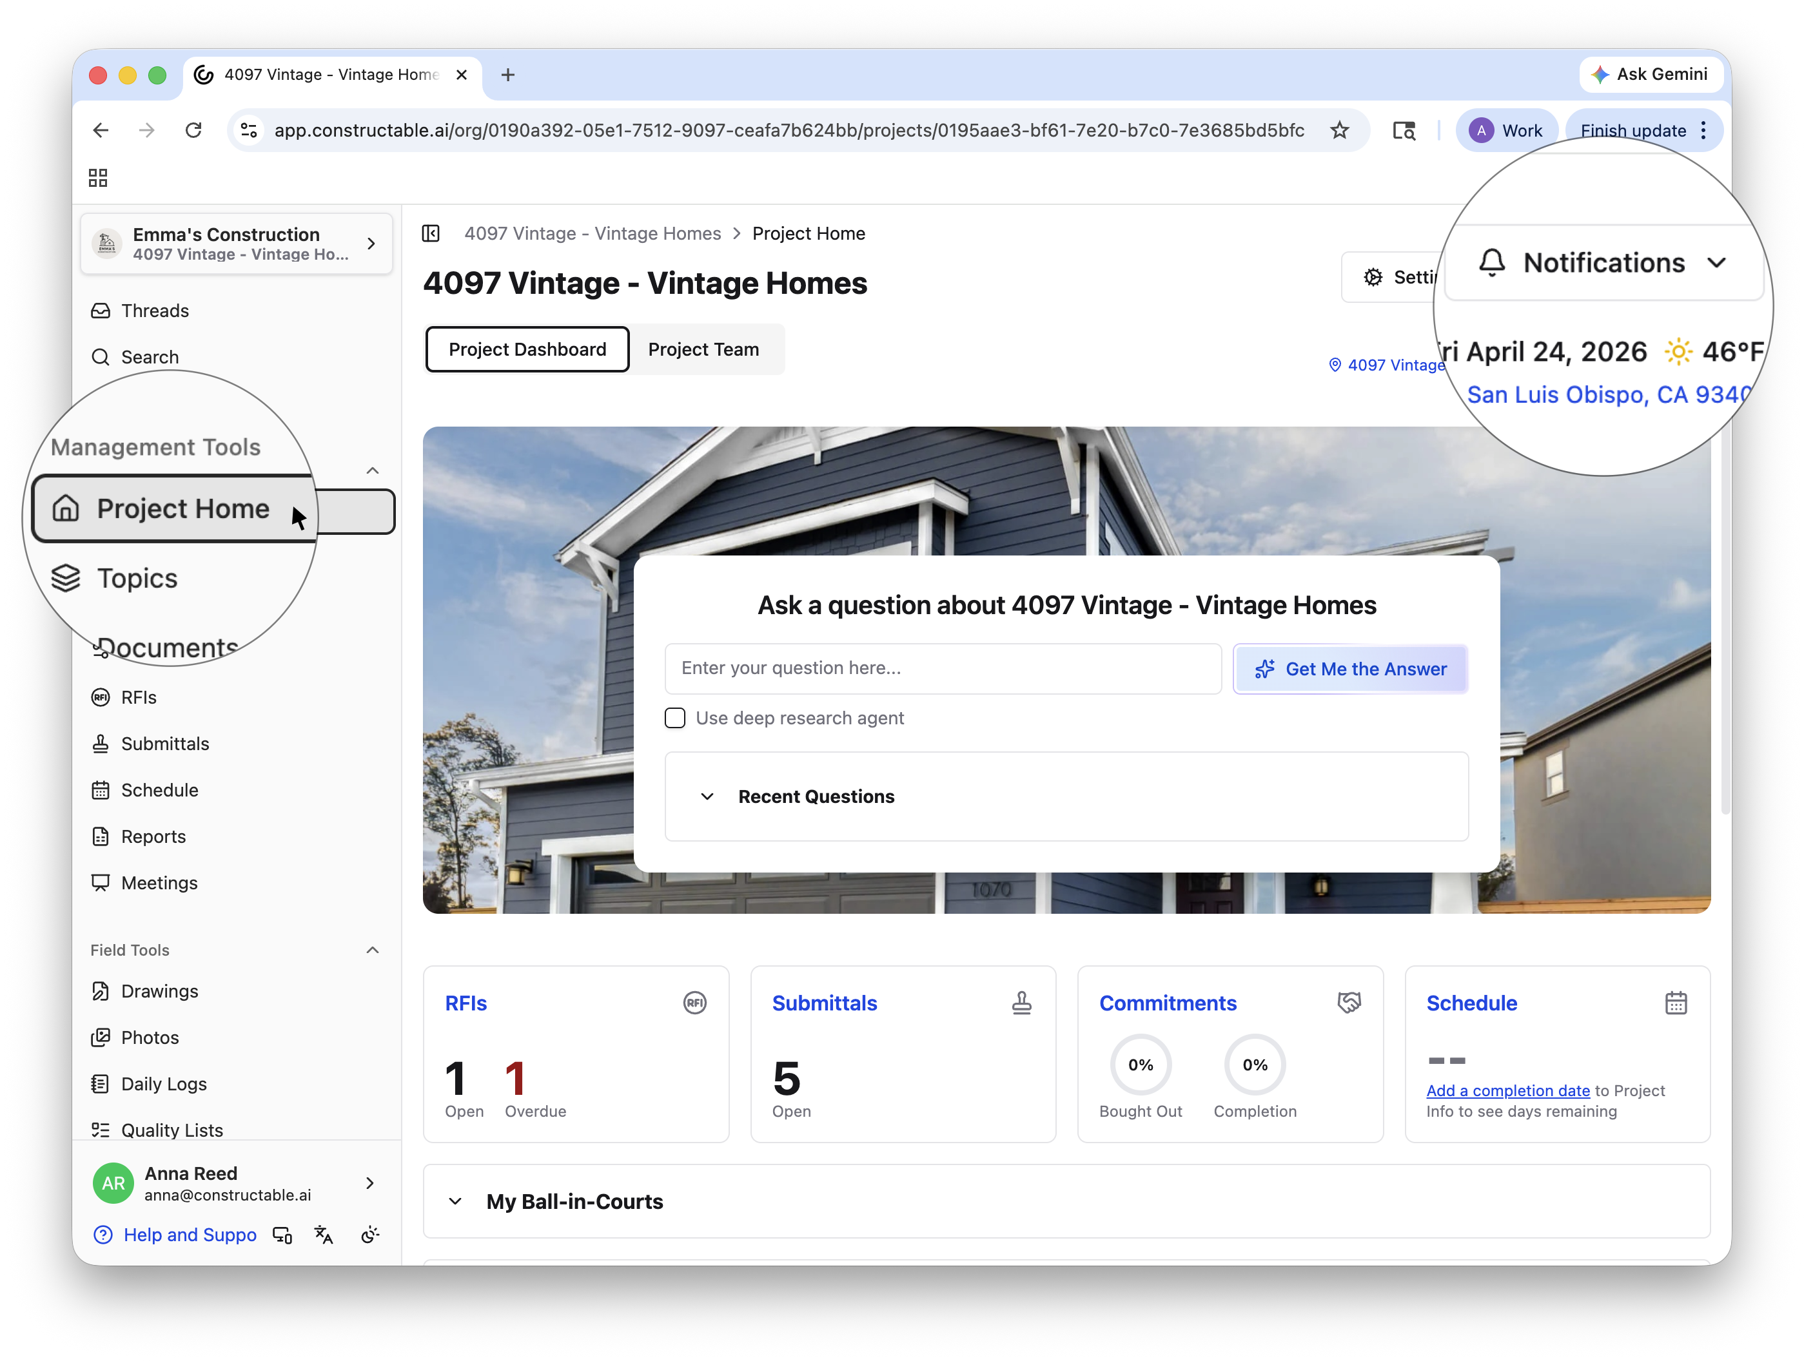Click the RFI badge icon on RFIs card

(695, 1003)
